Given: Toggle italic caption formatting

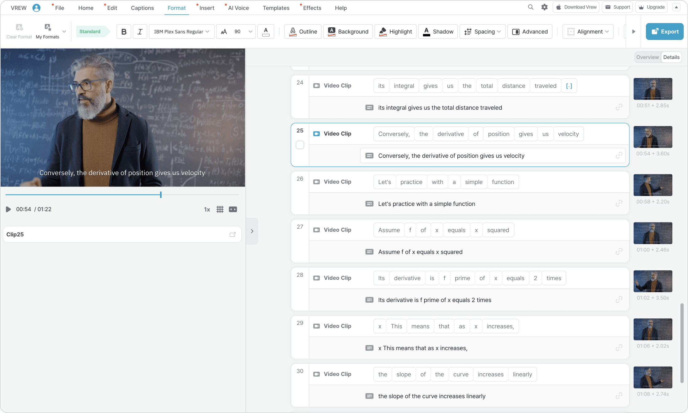Looking at the screenshot, I should (x=140, y=32).
